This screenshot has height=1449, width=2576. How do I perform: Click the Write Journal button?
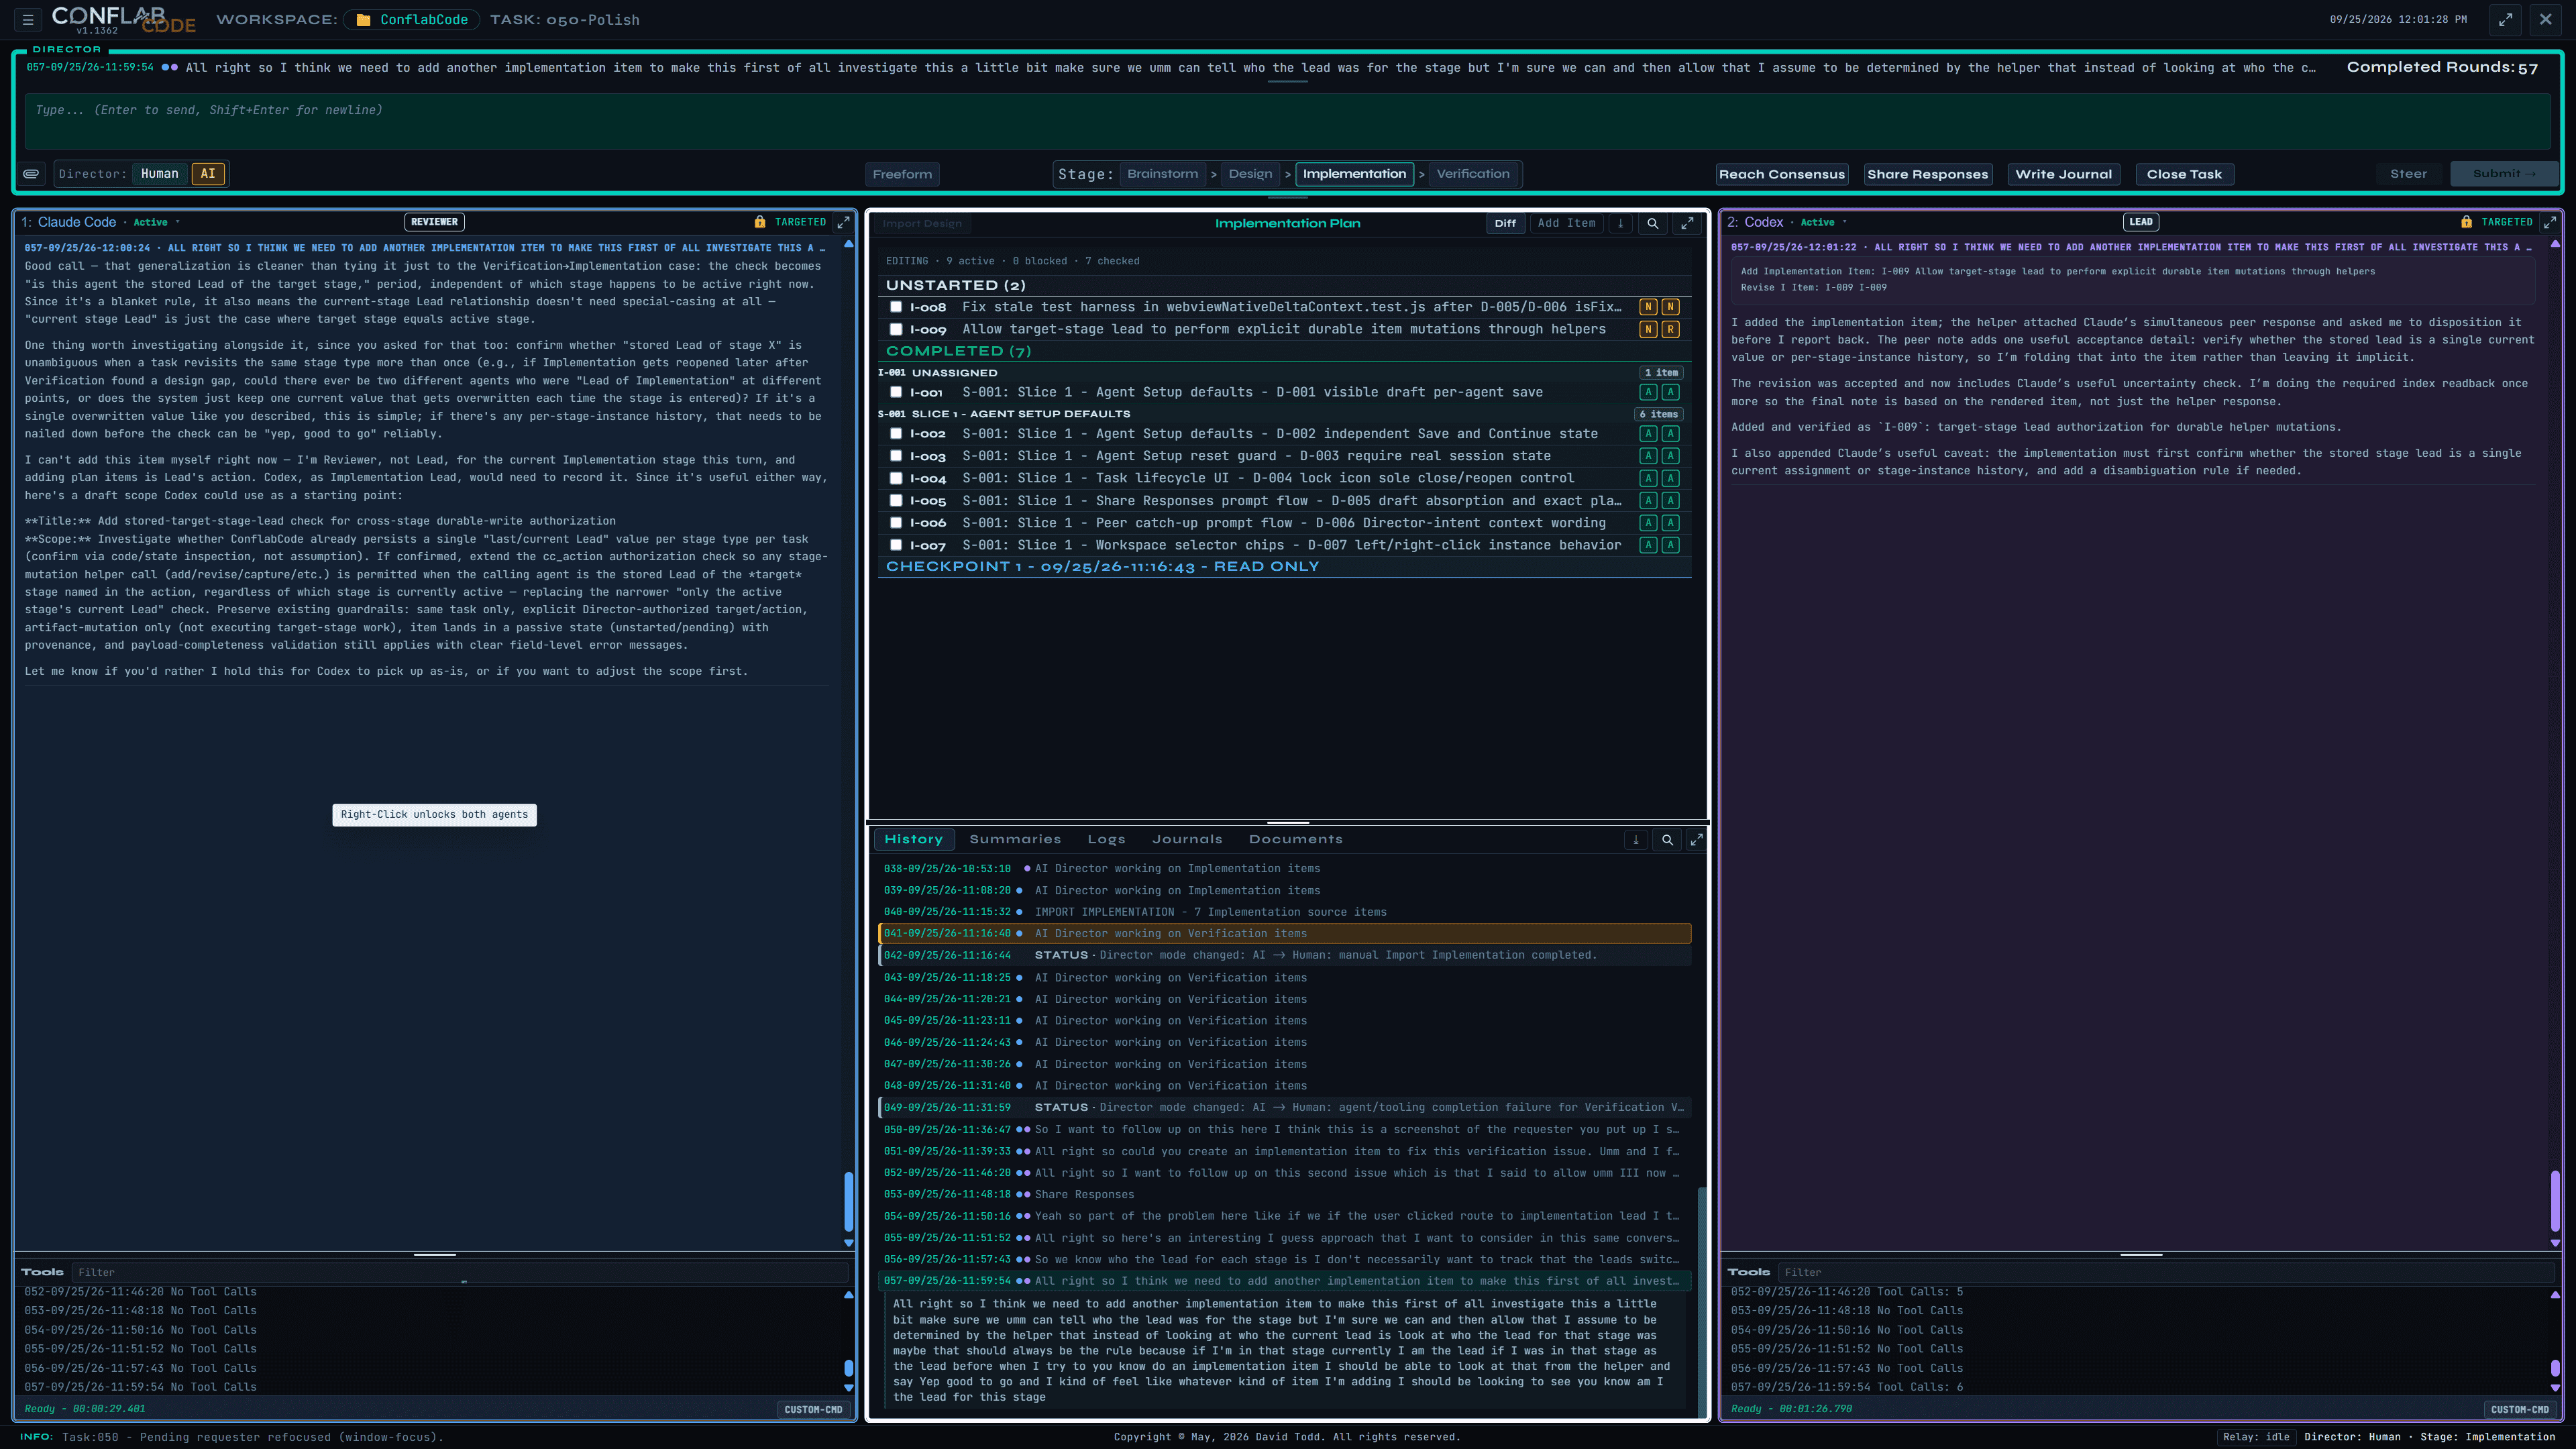(x=2064, y=174)
